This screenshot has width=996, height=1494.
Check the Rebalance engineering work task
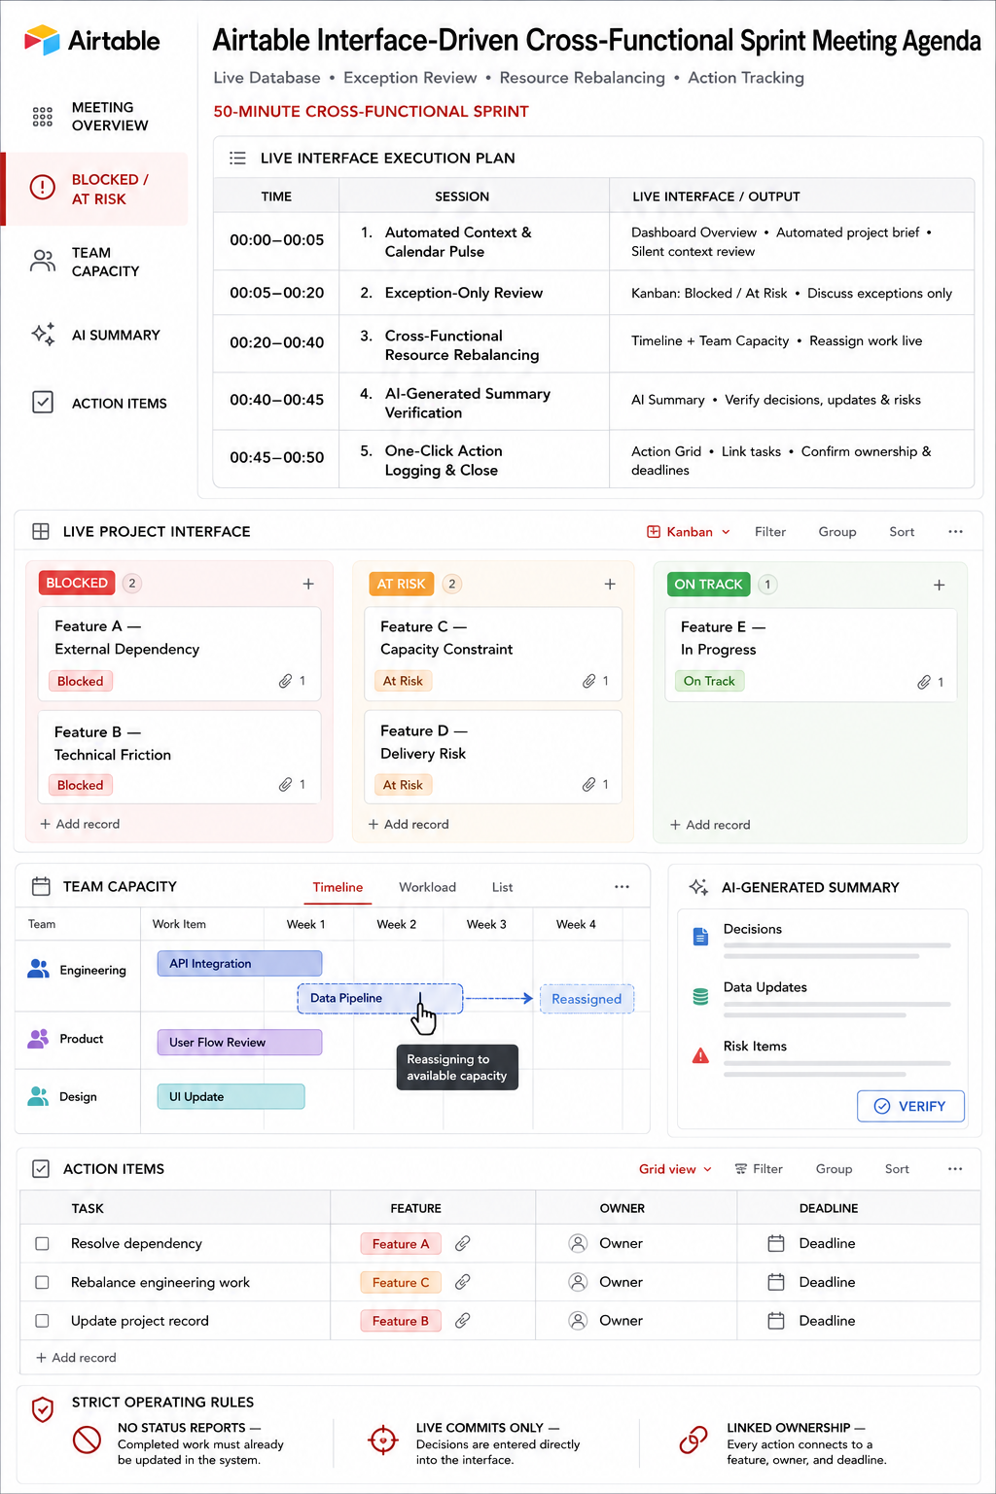[42, 1282]
